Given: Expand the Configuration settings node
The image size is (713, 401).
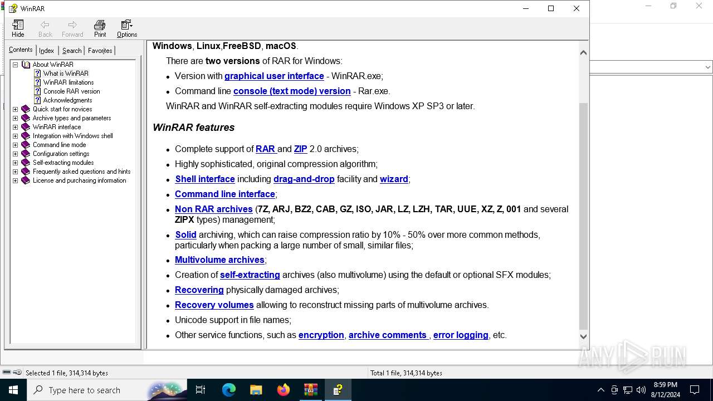Looking at the screenshot, I should coord(16,154).
